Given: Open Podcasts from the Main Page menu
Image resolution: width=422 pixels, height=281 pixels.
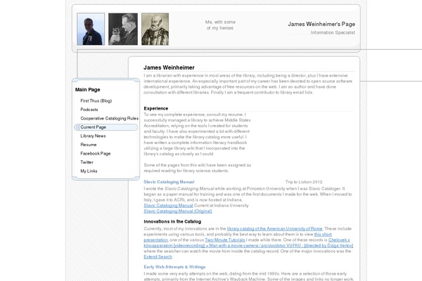Looking at the screenshot, I should tap(89, 110).
